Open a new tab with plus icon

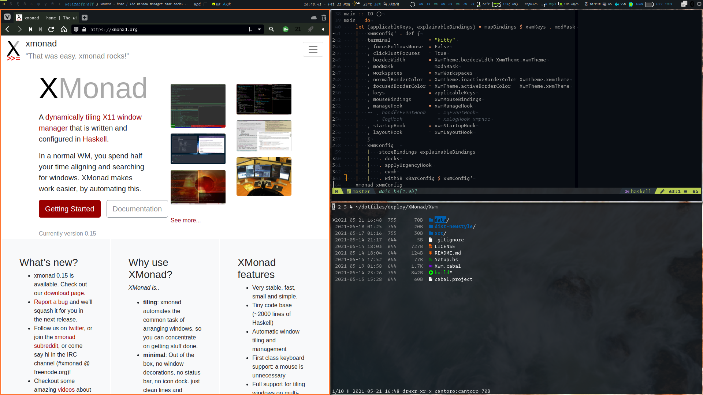(85, 18)
